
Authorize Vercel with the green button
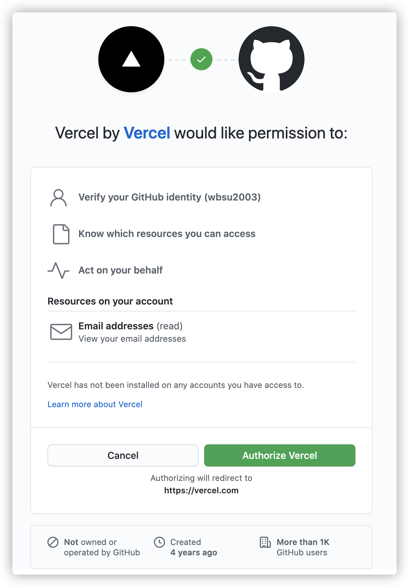coord(280,455)
